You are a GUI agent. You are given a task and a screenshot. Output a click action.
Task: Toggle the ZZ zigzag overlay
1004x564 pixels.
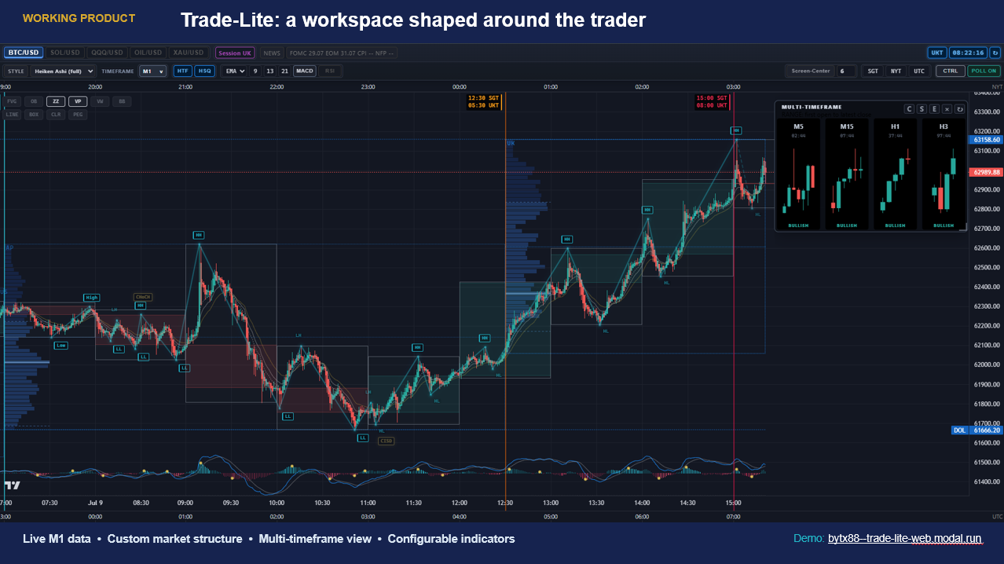[56, 101]
